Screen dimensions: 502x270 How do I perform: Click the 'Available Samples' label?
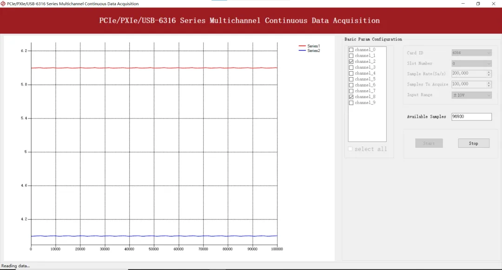coord(426,117)
